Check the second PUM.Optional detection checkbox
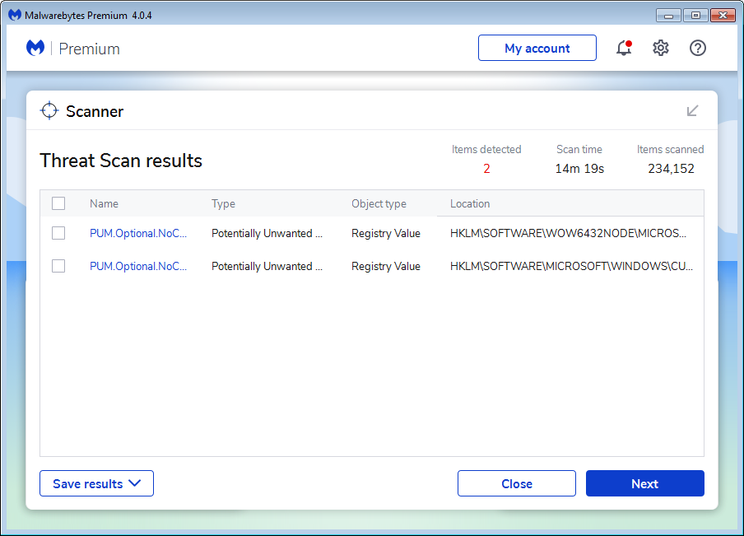This screenshot has width=744, height=536. click(58, 266)
